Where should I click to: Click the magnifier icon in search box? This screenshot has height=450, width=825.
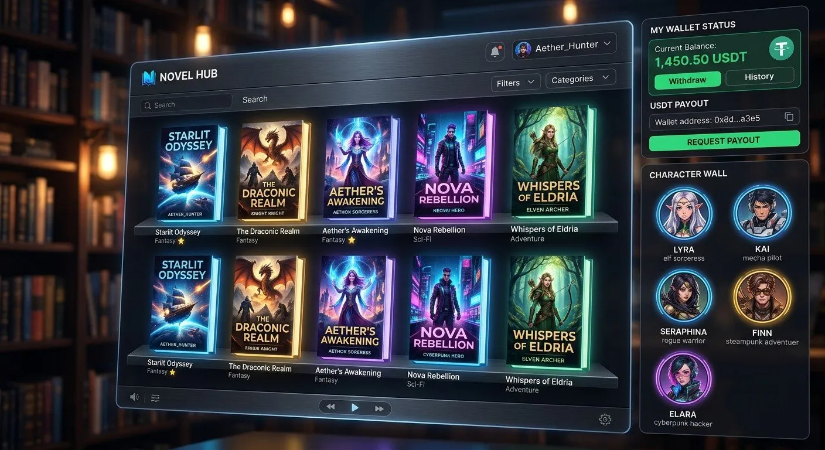point(148,105)
